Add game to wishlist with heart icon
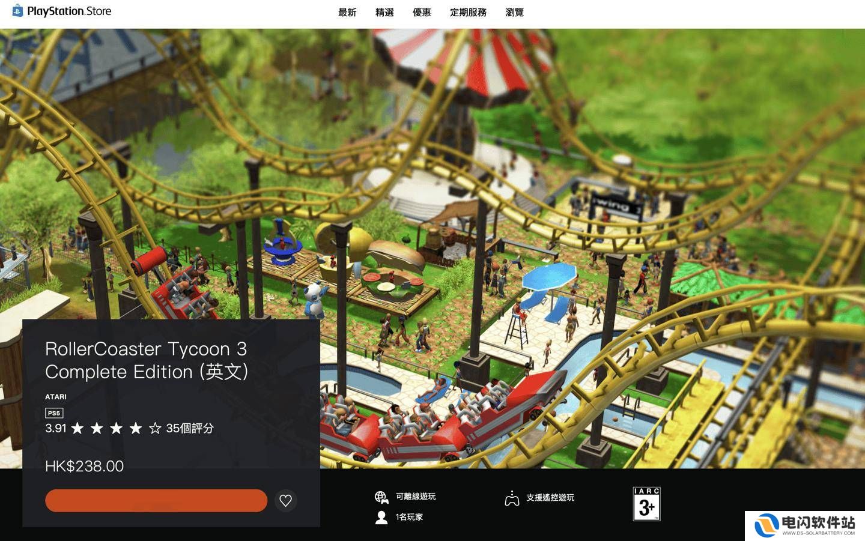865x541 pixels. (286, 500)
